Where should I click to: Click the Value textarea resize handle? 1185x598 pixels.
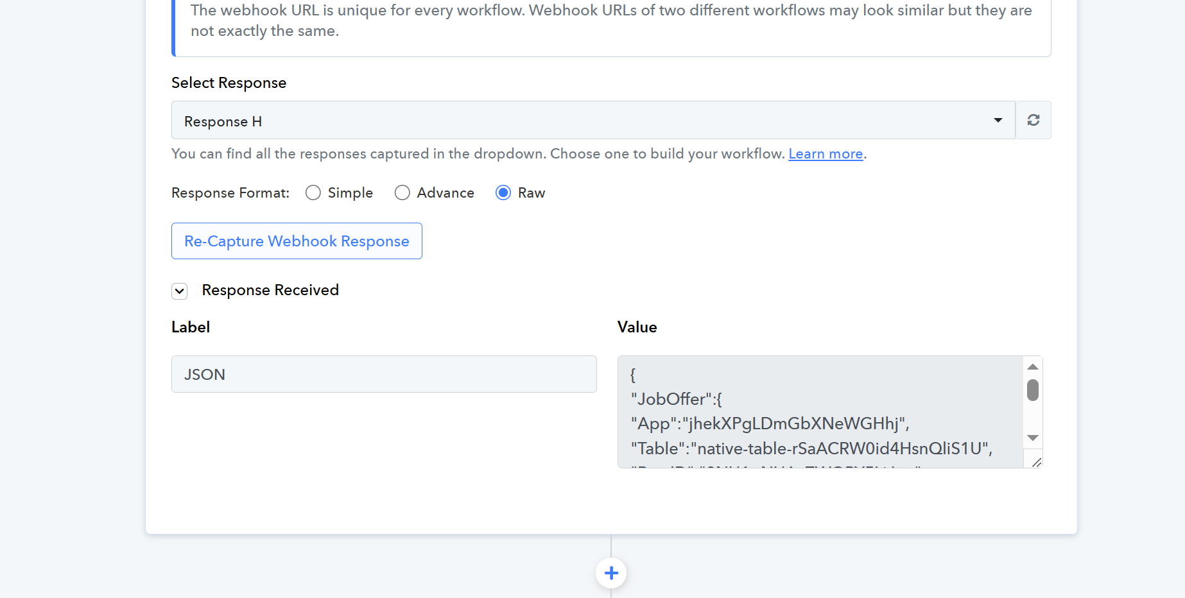click(1036, 462)
